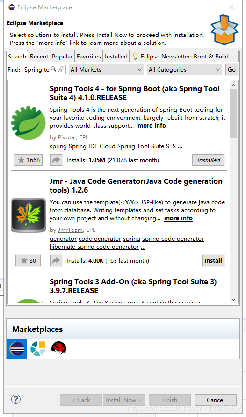
Task: Close the Eclipse Marketplace dialog
Action: tap(232, 7)
